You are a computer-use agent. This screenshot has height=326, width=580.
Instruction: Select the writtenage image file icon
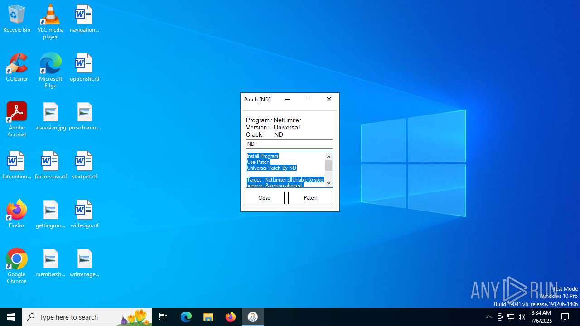click(x=84, y=263)
